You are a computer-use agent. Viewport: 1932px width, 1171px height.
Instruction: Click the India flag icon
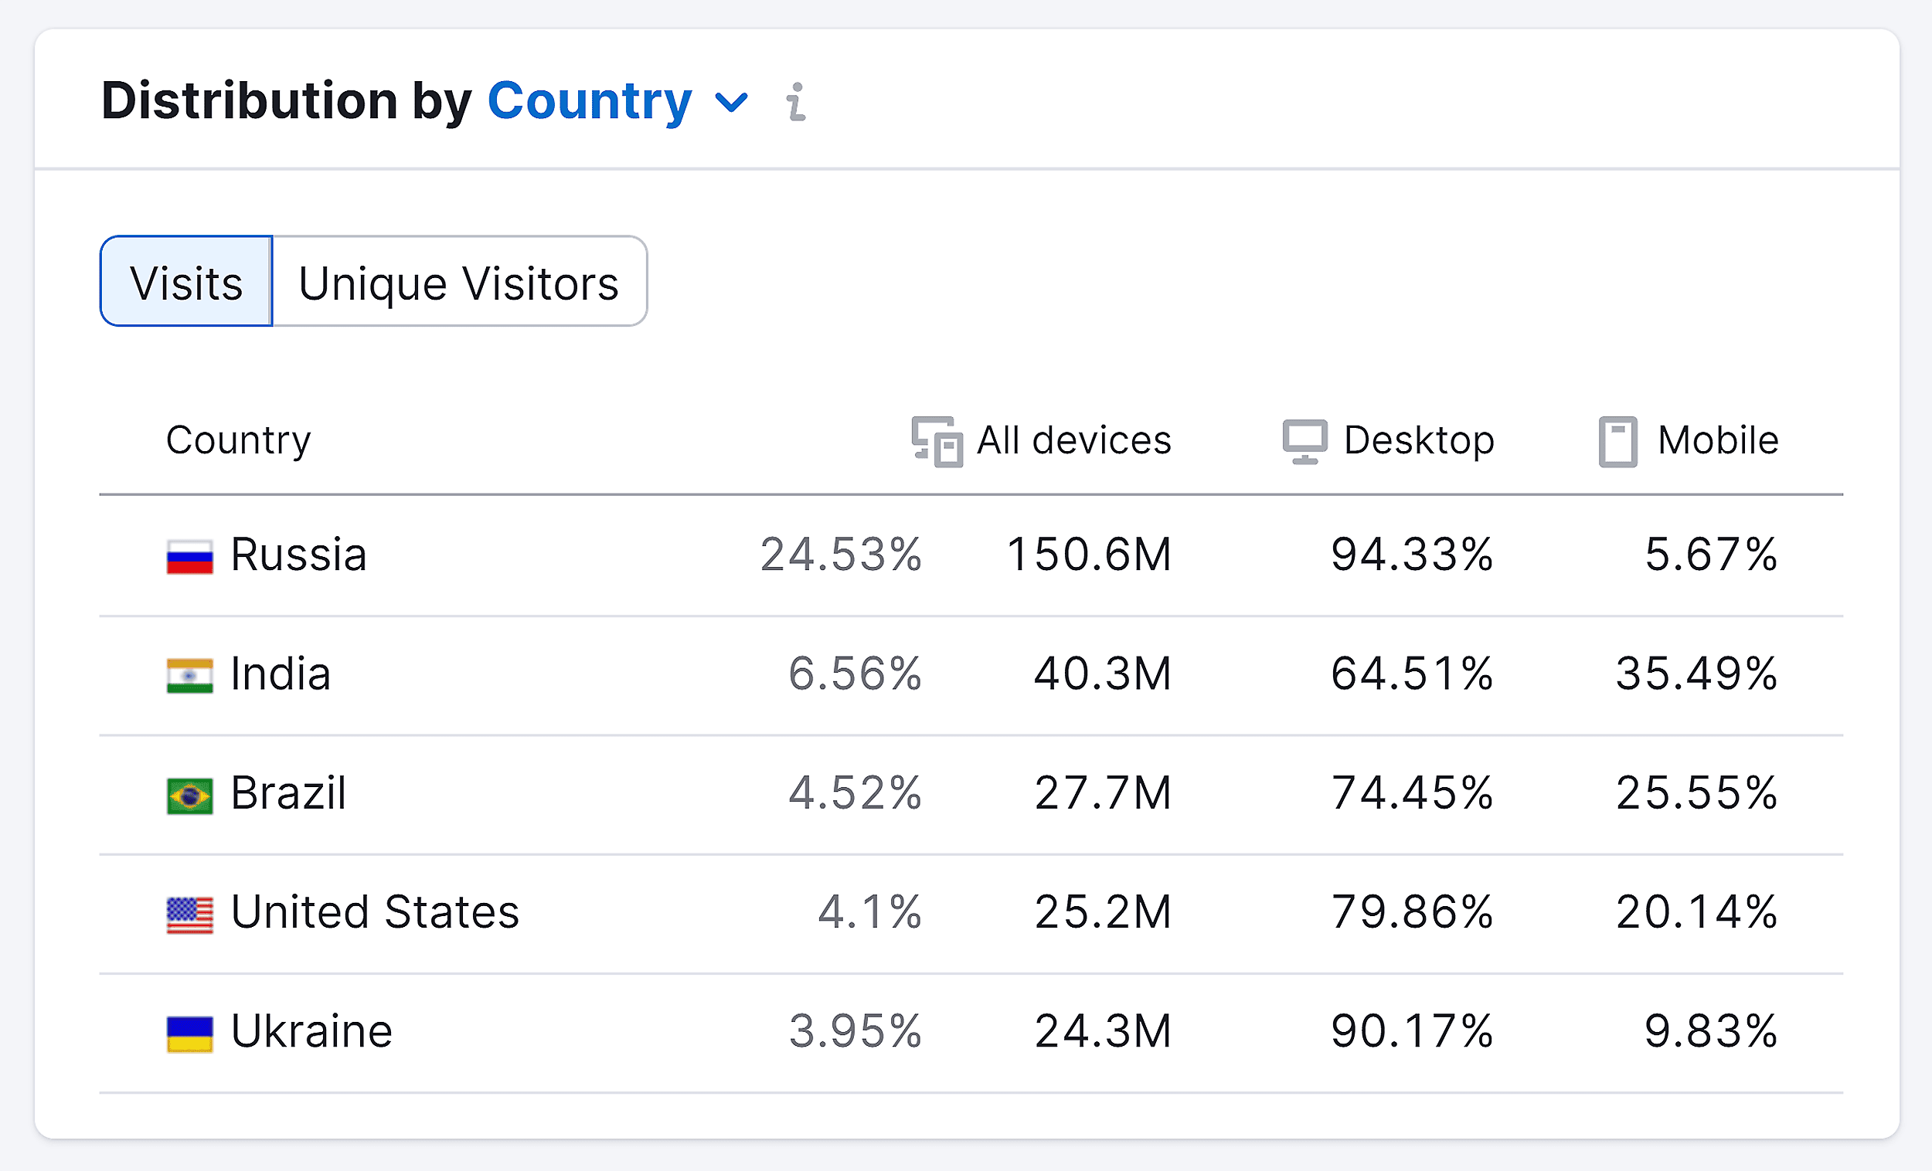(x=190, y=676)
